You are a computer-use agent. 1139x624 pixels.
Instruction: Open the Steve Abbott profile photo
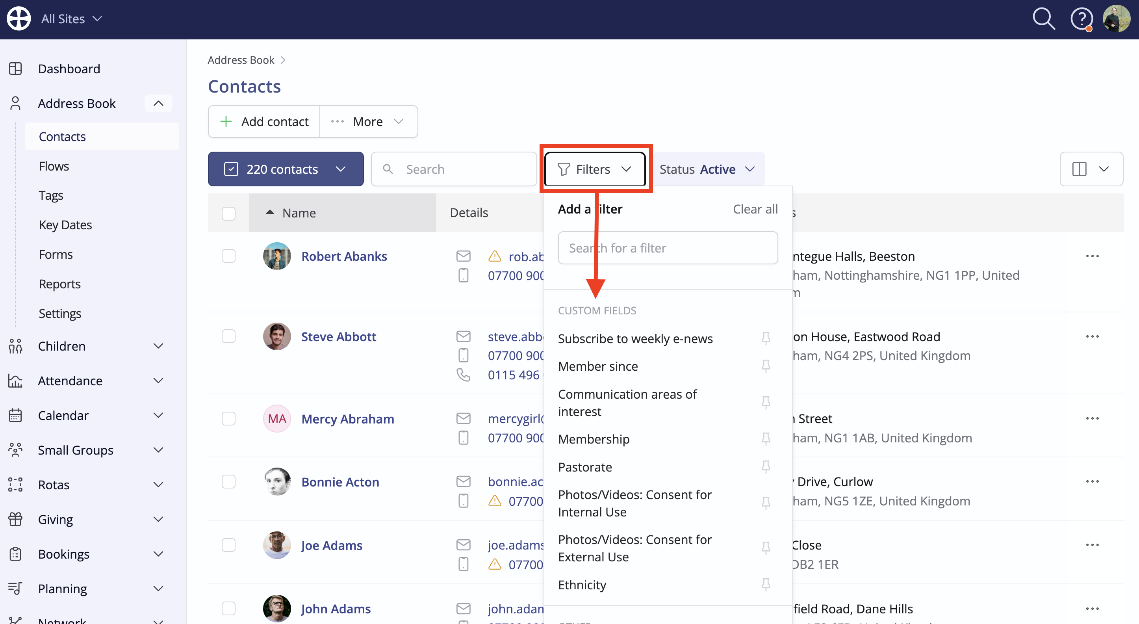pos(277,336)
